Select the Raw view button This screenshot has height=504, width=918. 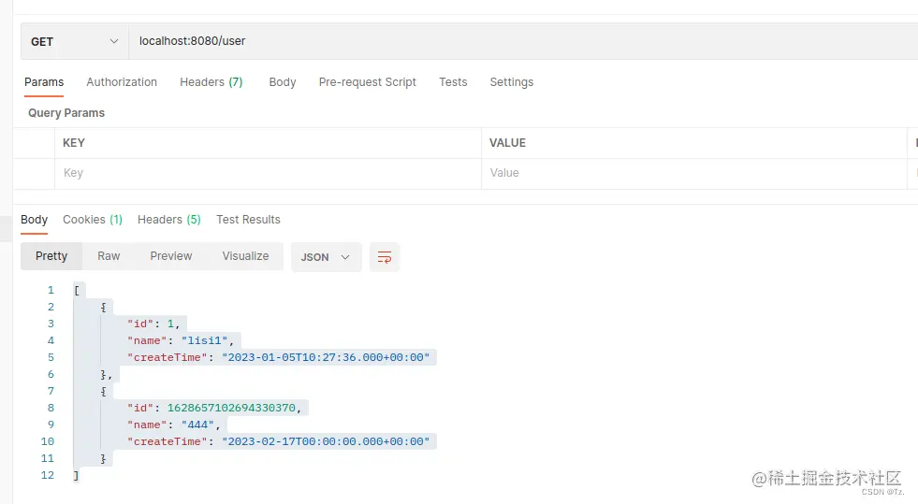point(109,256)
